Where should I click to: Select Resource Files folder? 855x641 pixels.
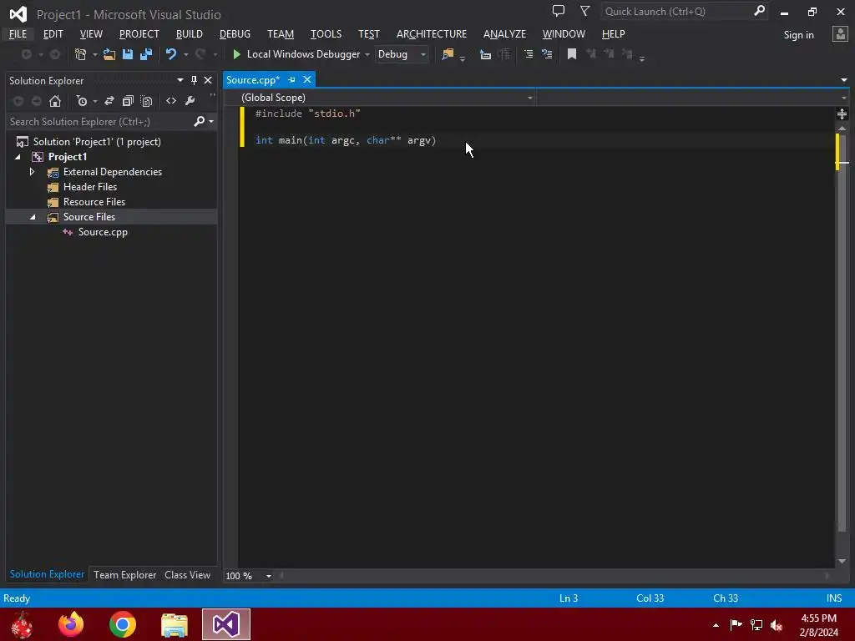pos(94,202)
